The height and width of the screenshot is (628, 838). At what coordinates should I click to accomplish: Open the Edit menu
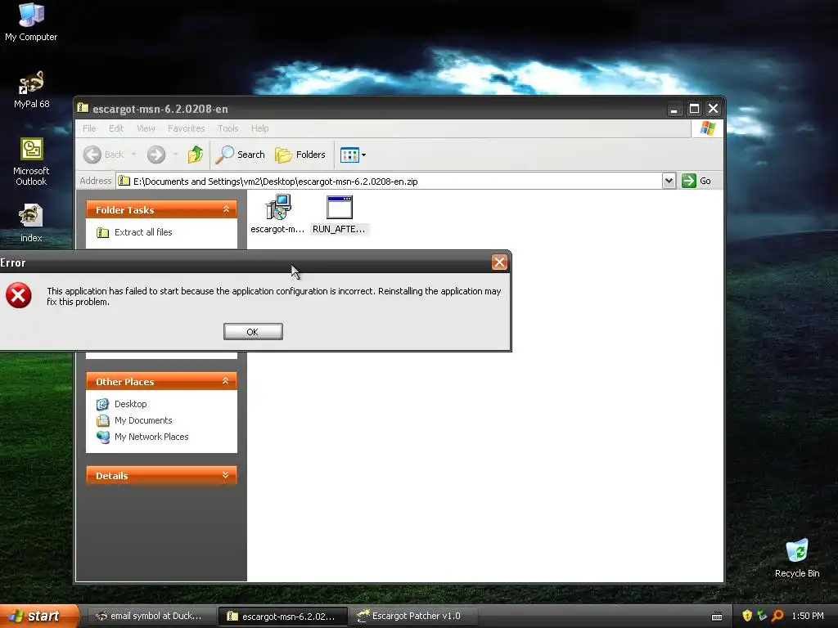(116, 128)
